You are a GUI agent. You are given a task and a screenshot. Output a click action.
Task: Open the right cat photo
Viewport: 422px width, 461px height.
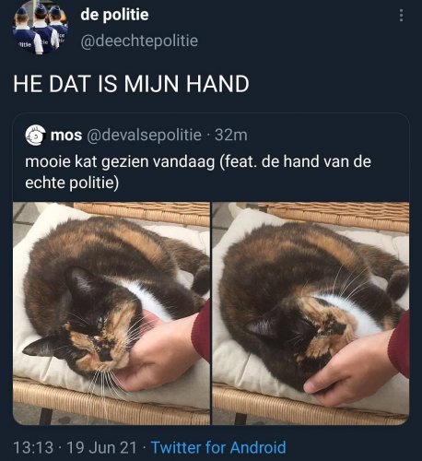coord(311,313)
